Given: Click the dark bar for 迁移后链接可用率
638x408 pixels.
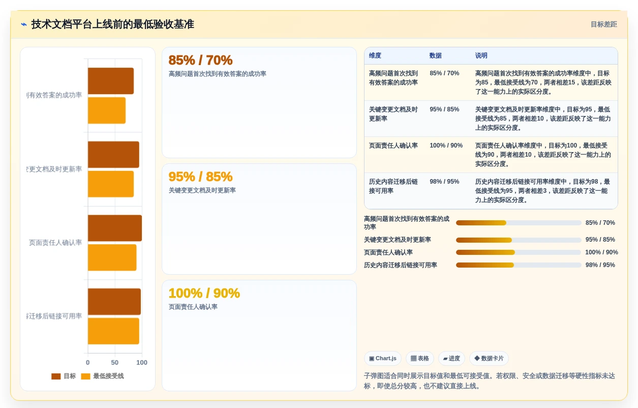Looking at the screenshot, I should coord(114,302).
